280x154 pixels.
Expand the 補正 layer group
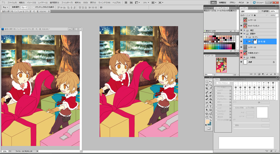[244, 30]
